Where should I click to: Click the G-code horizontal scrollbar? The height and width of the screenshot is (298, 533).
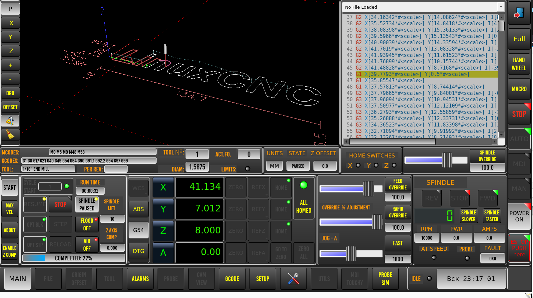tap(420, 142)
